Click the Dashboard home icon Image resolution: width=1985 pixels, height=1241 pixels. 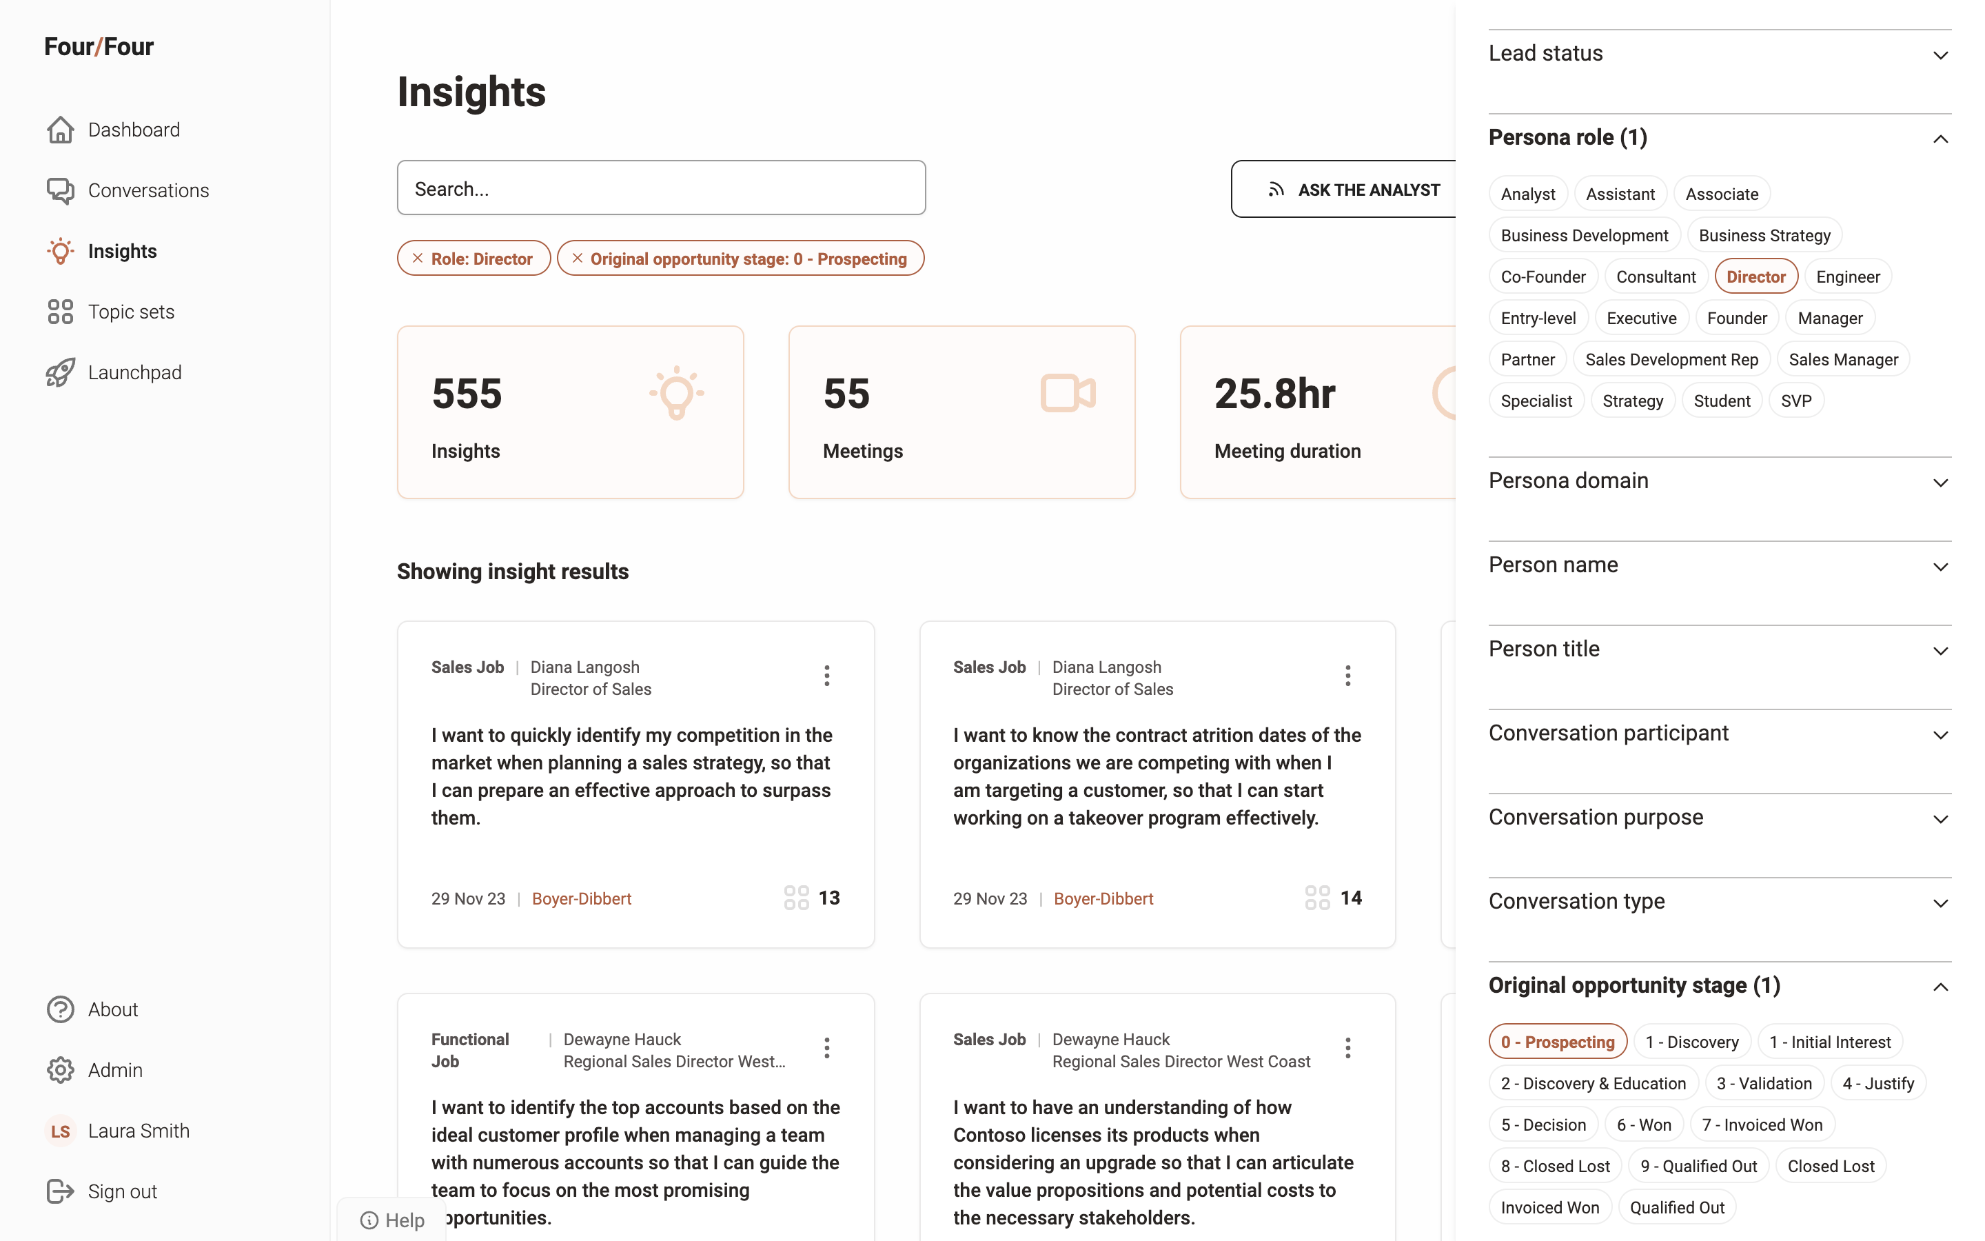tap(61, 130)
